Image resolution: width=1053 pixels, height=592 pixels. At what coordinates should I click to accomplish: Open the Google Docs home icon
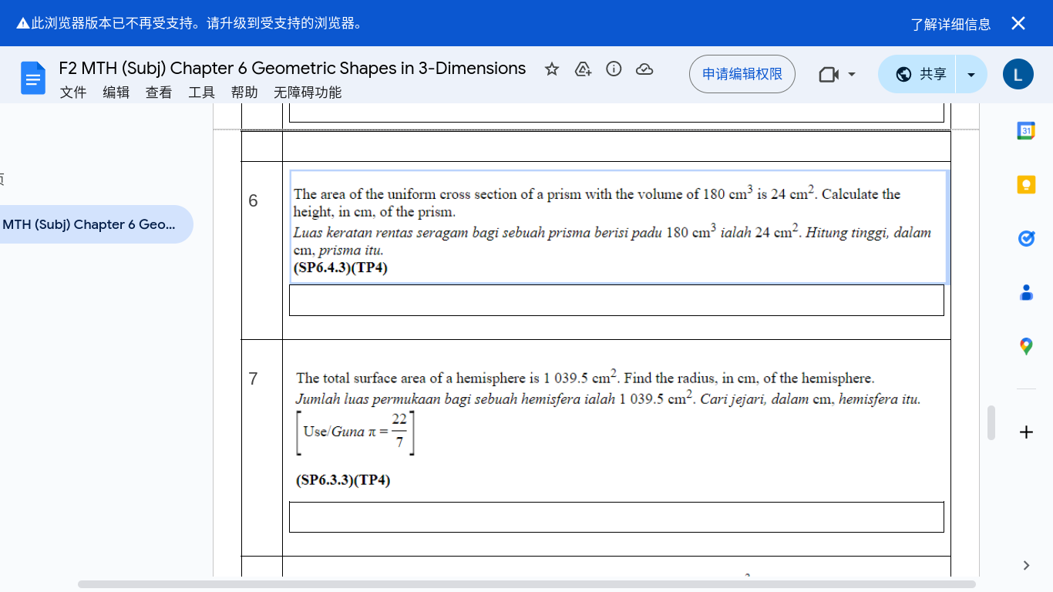coord(33,78)
